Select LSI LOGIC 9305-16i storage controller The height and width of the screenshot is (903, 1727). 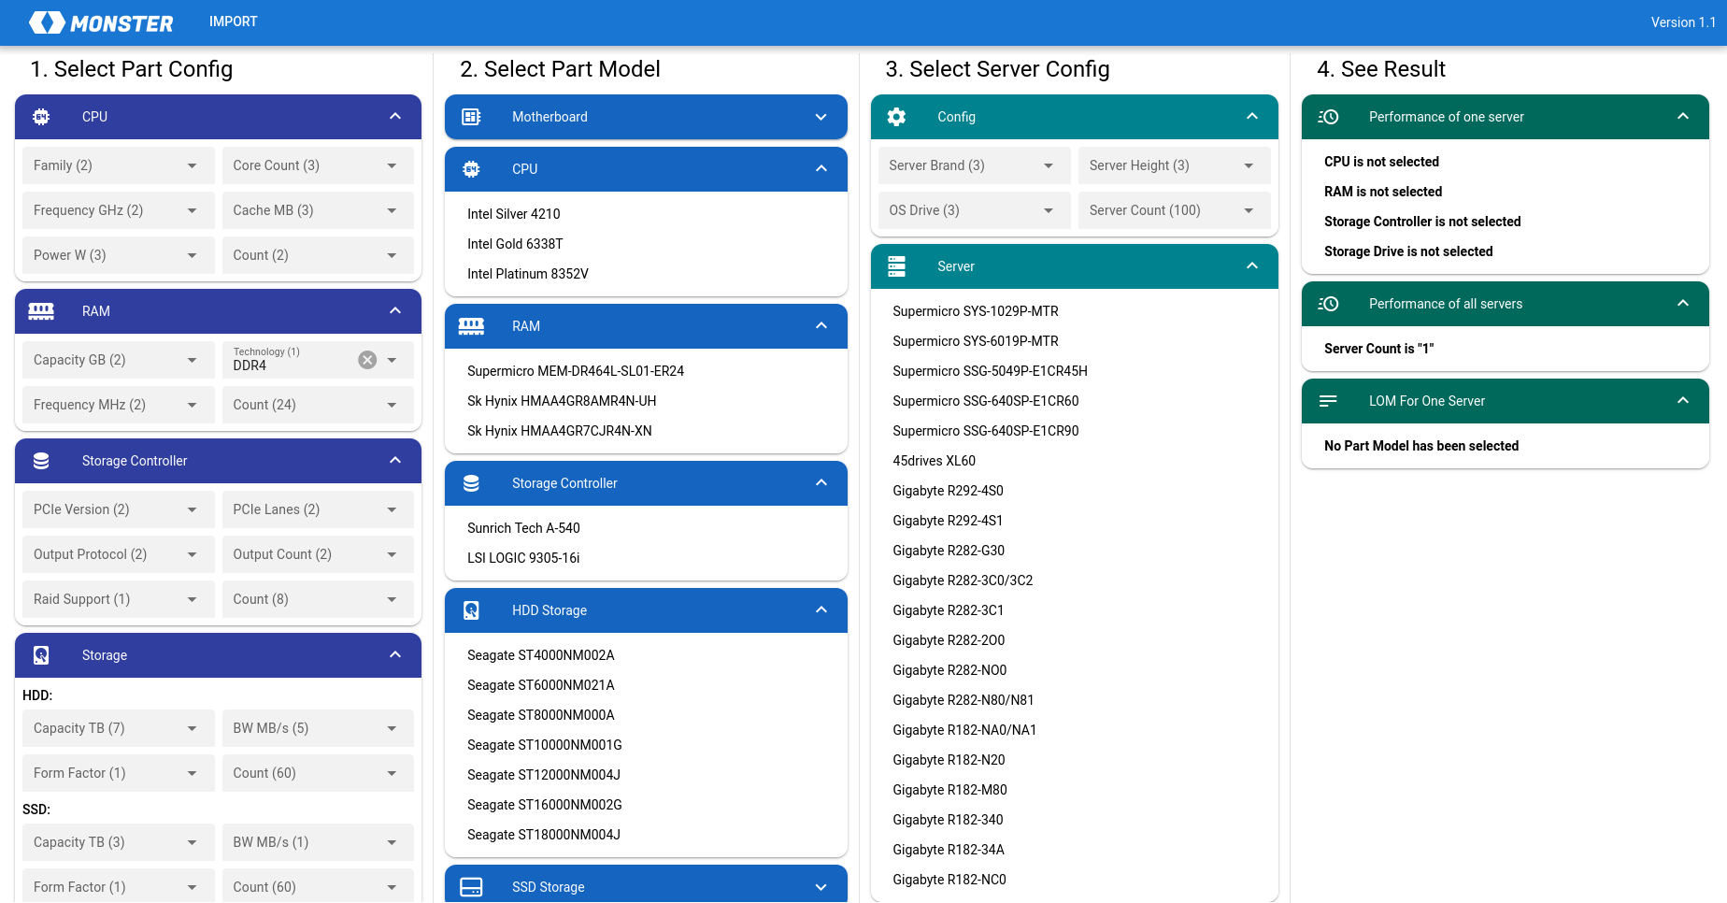point(523,558)
